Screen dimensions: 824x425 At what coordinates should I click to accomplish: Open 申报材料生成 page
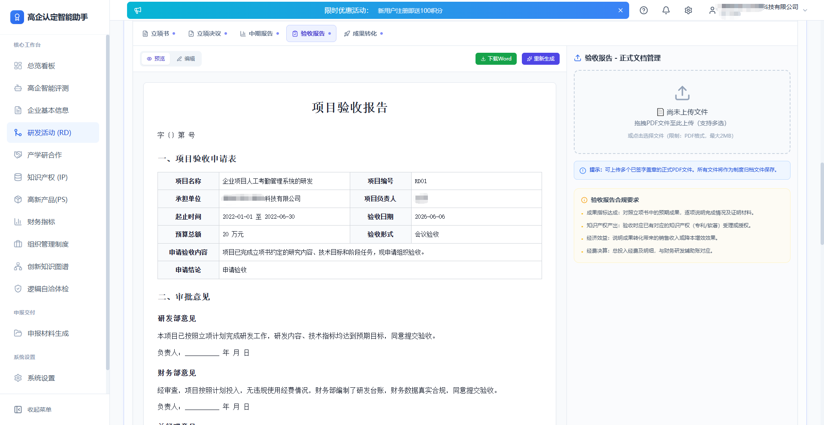53,333
